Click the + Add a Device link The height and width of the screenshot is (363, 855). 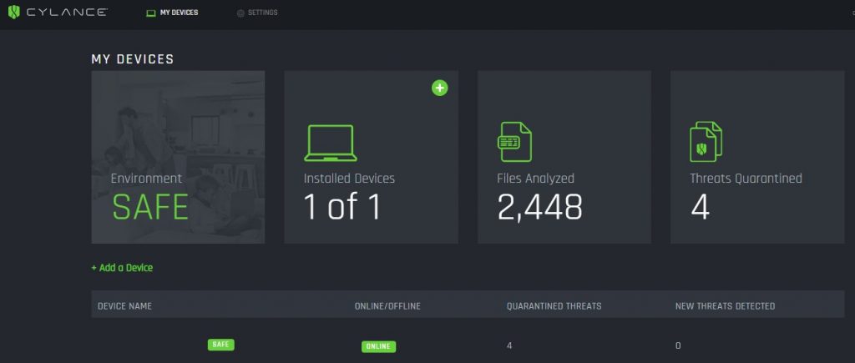click(122, 268)
